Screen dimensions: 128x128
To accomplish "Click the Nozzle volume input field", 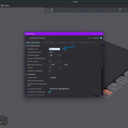I will click(55, 61).
